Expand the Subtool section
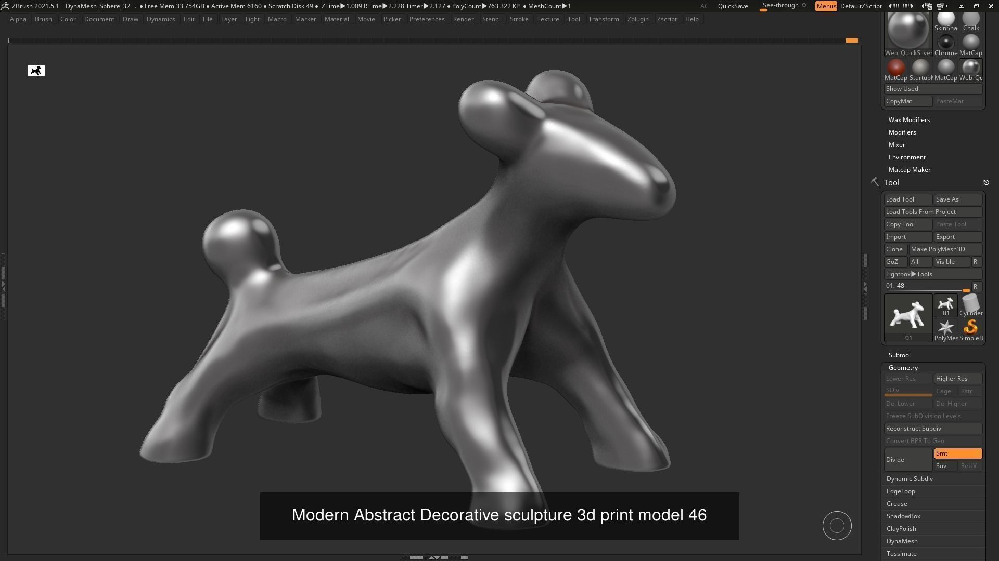 click(x=899, y=355)
